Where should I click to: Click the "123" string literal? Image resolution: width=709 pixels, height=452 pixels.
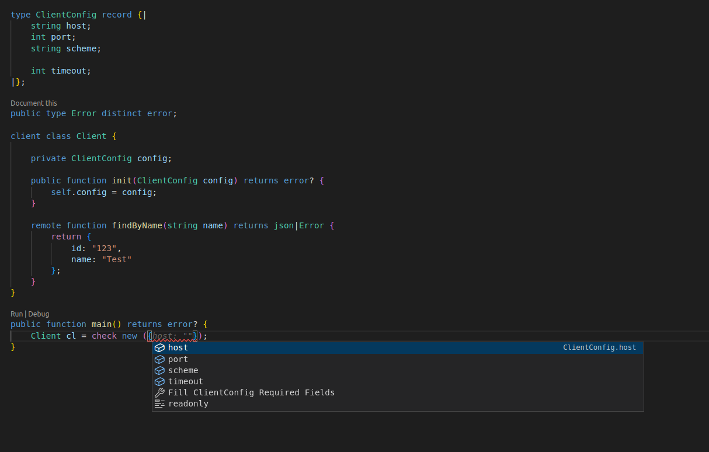coord(105,248)
